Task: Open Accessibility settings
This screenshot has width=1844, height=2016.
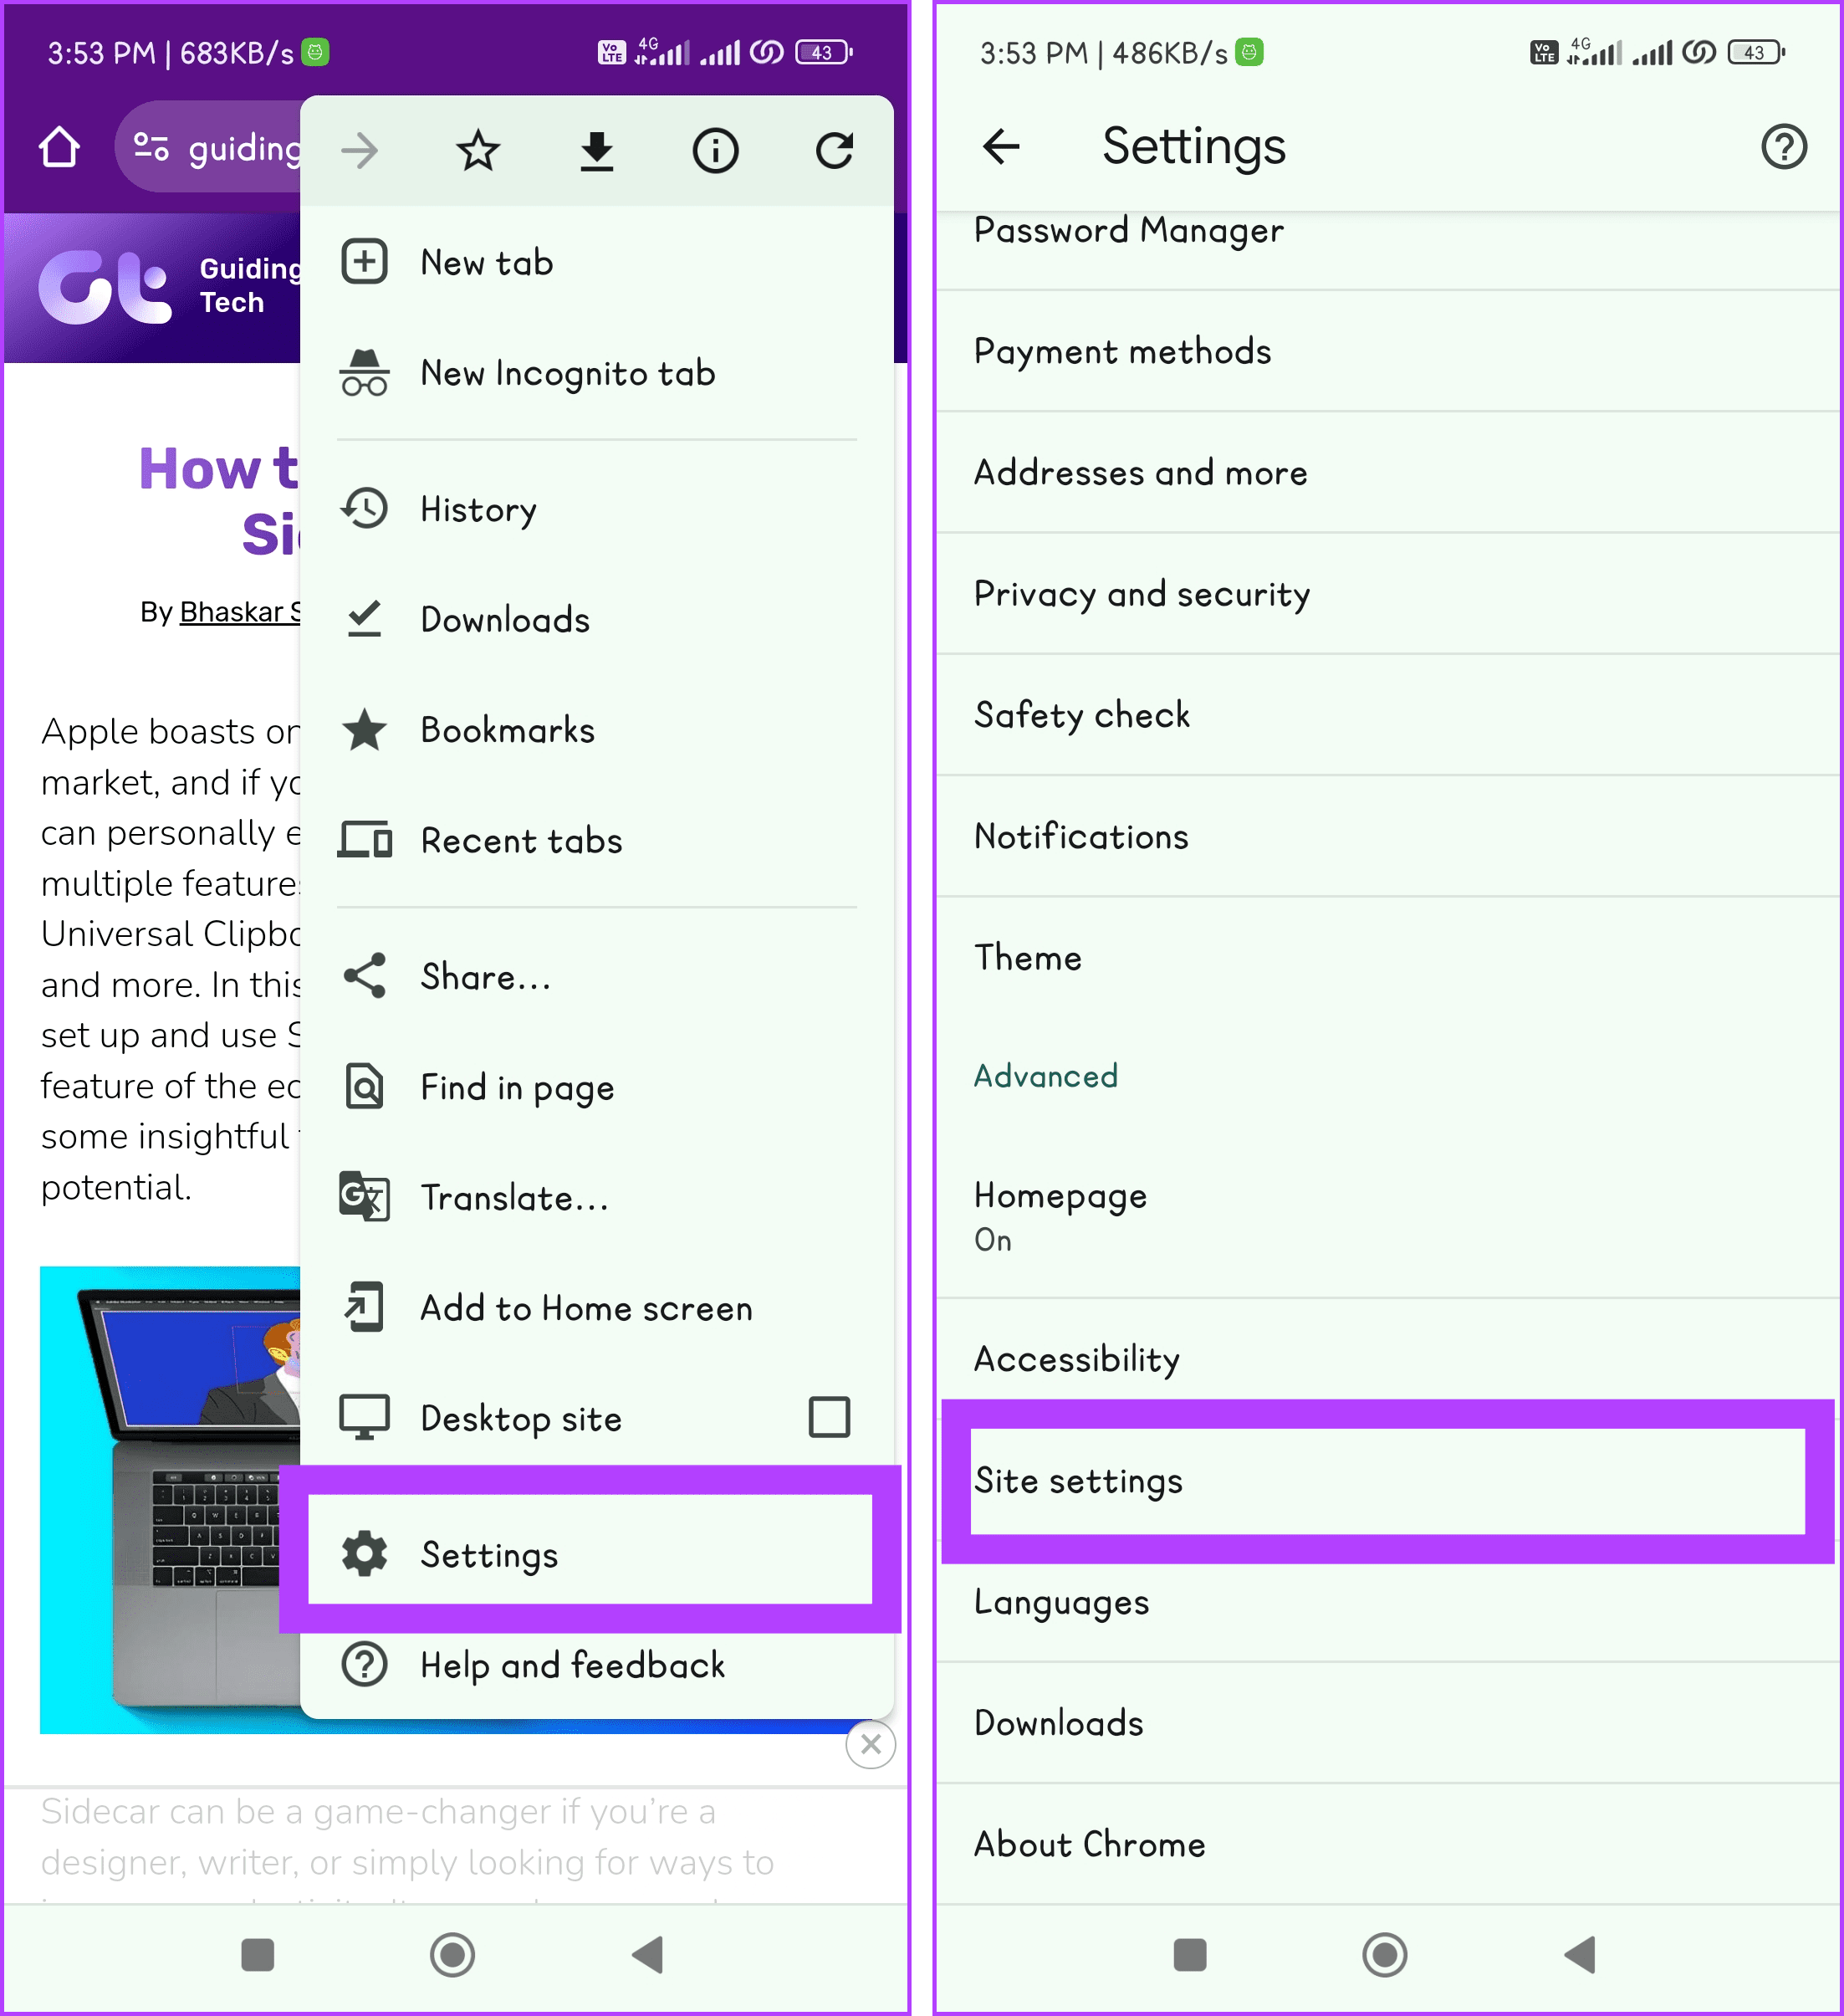Action: [1389, 1359]
